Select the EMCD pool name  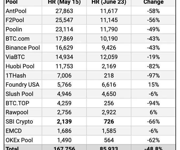[x=14, y=131]
